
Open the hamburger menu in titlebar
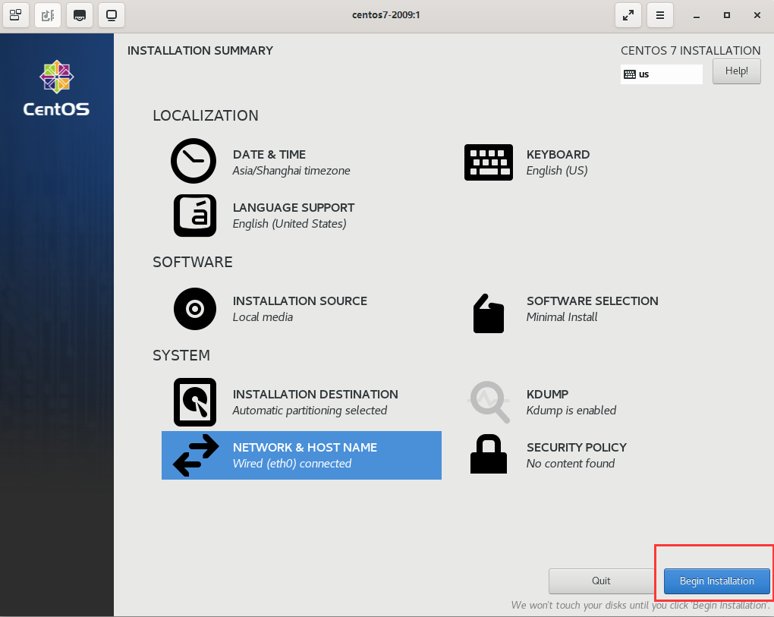660,15
